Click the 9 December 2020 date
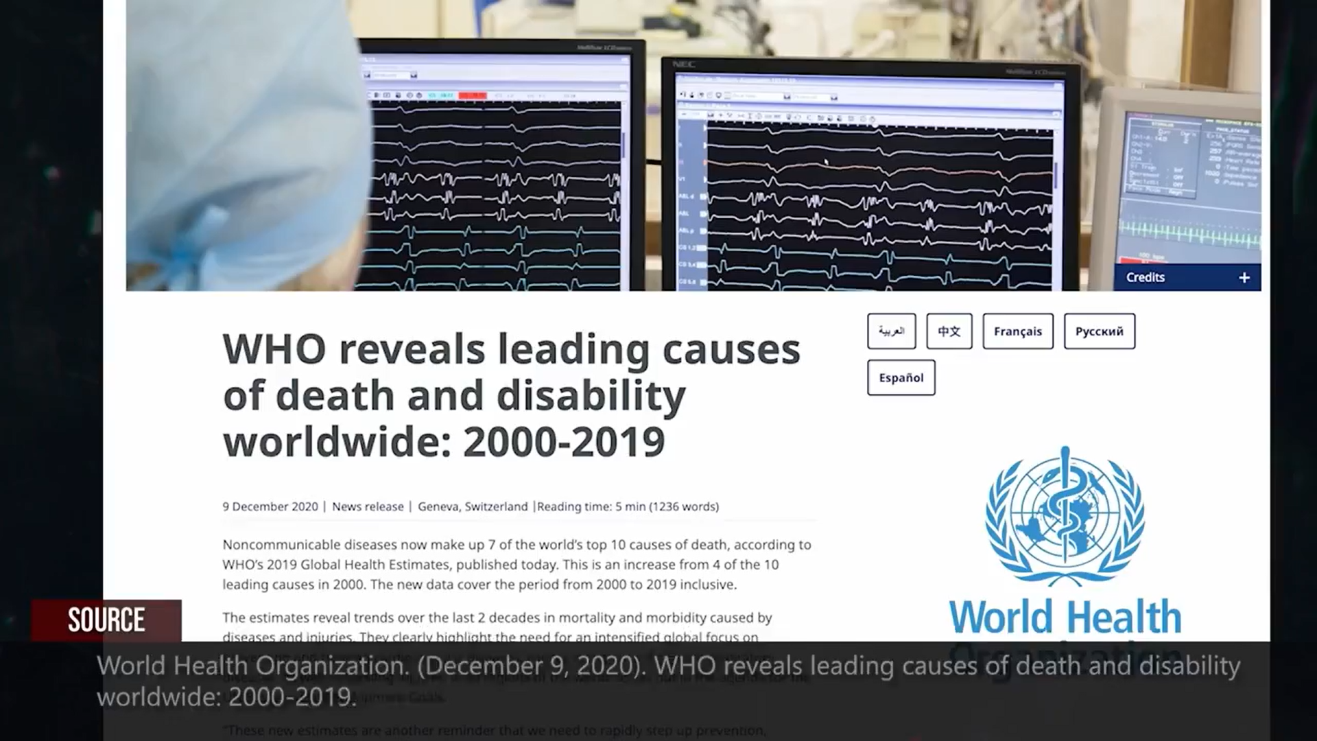This screenshot has height=741, width=1317. [x=270, y=507]
